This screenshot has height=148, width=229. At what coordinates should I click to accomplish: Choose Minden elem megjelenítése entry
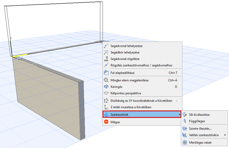pyautogui.click(x=142, y=80)
